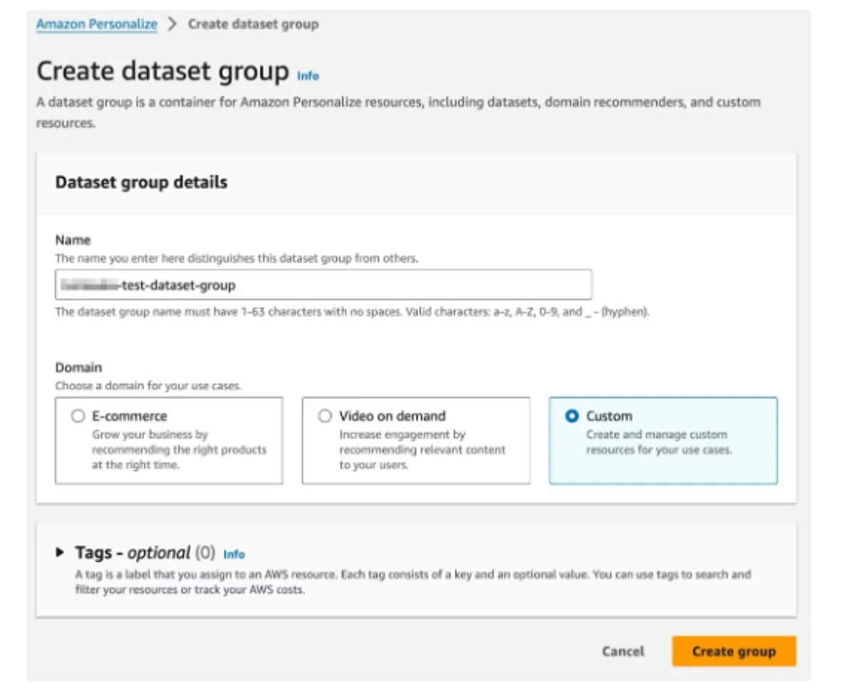Open Info link beside Create dataset group heading
Image resolution: width=865 pixels, height=698 pixels.
tap(308, 76)
